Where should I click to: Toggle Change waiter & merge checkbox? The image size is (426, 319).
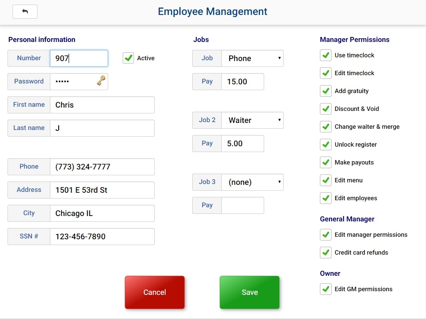[x=325, y=127]
